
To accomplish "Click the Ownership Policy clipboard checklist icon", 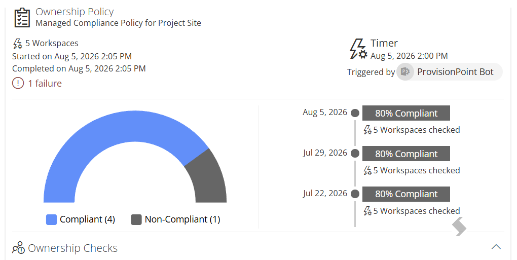I will [22, 18].
